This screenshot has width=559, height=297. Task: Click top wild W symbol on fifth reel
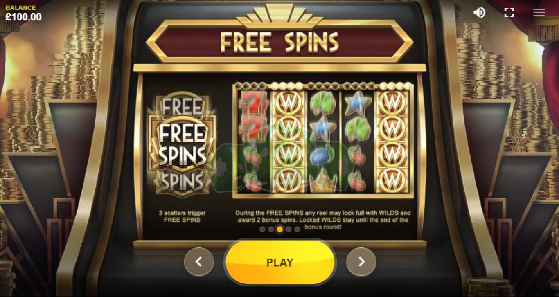392,104
